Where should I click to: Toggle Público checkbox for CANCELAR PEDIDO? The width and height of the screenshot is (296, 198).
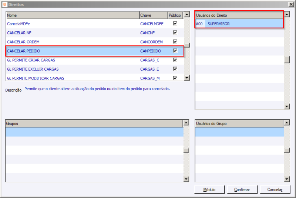[x=175, y=51]
